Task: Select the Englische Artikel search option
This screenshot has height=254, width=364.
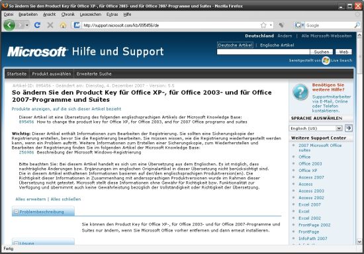Action: (277, 45)
